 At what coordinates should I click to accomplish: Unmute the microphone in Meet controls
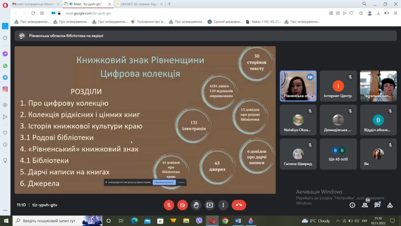click(169, 205)
